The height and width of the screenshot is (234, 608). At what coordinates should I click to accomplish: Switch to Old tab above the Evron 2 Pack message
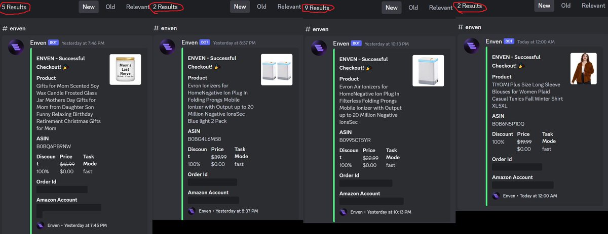[x=261, y=7]
